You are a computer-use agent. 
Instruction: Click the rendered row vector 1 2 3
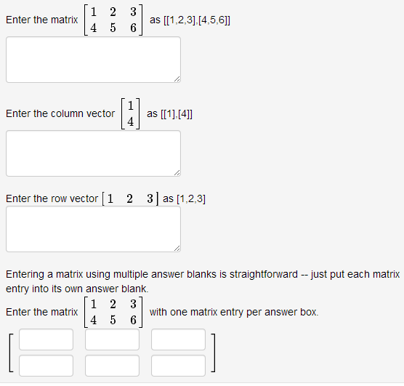pyautogui.click(x=130, y=198)
